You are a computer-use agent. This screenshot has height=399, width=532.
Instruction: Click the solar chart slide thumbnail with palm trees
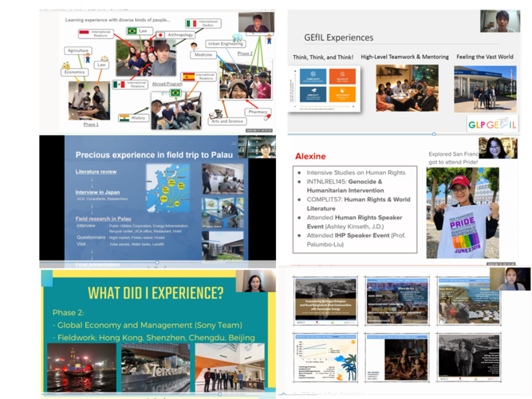coord(325,358)
